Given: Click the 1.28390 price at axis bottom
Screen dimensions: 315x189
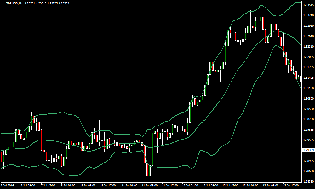Looking at the screenshot, I should (308, 182).
